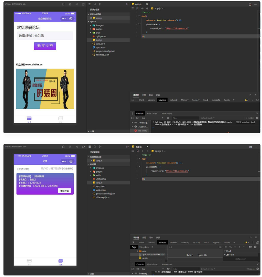Switch to the Filesystem tab in Sources
This screenshot has height=277, width=262.
[x=144, y=247]
